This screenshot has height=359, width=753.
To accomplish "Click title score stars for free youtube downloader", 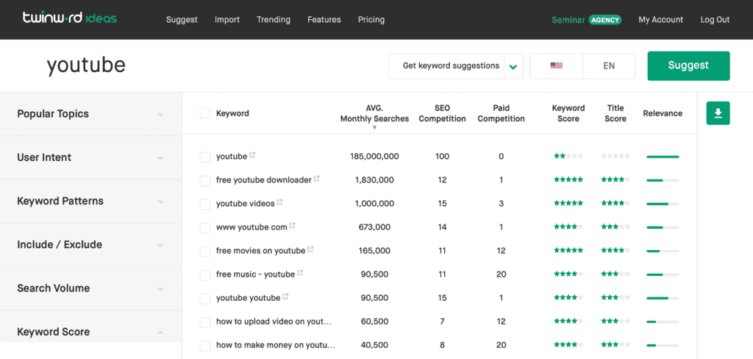I will click(615, 179).
